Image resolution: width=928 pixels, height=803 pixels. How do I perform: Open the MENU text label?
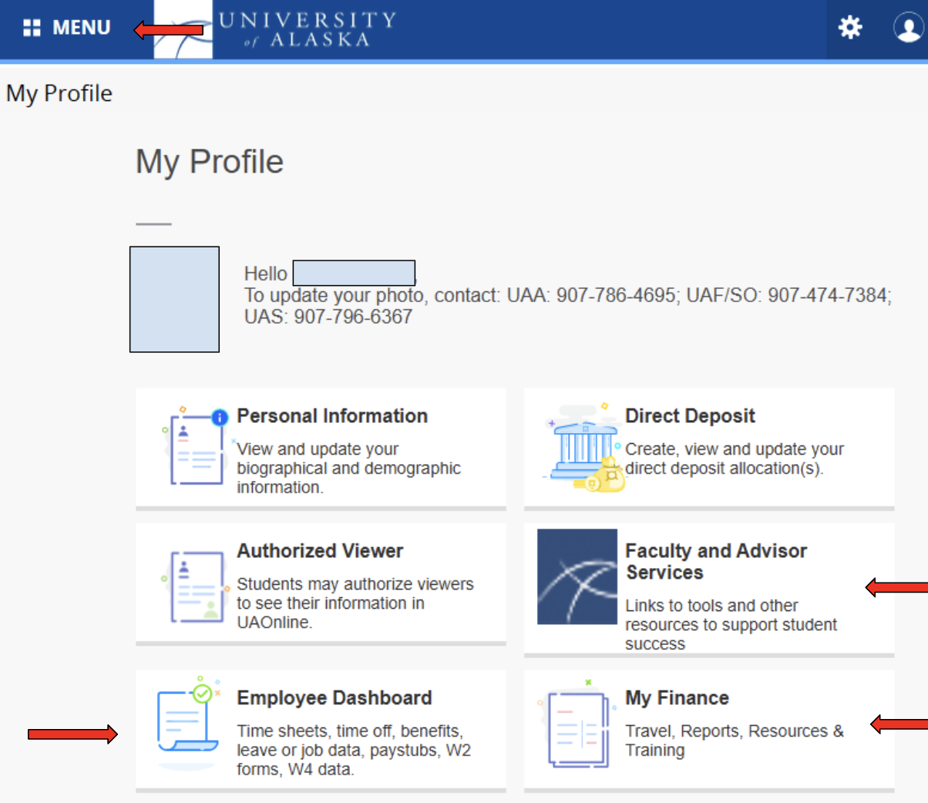click(x=81, y=29)
